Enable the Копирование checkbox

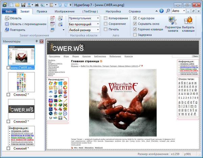[106, 18]
